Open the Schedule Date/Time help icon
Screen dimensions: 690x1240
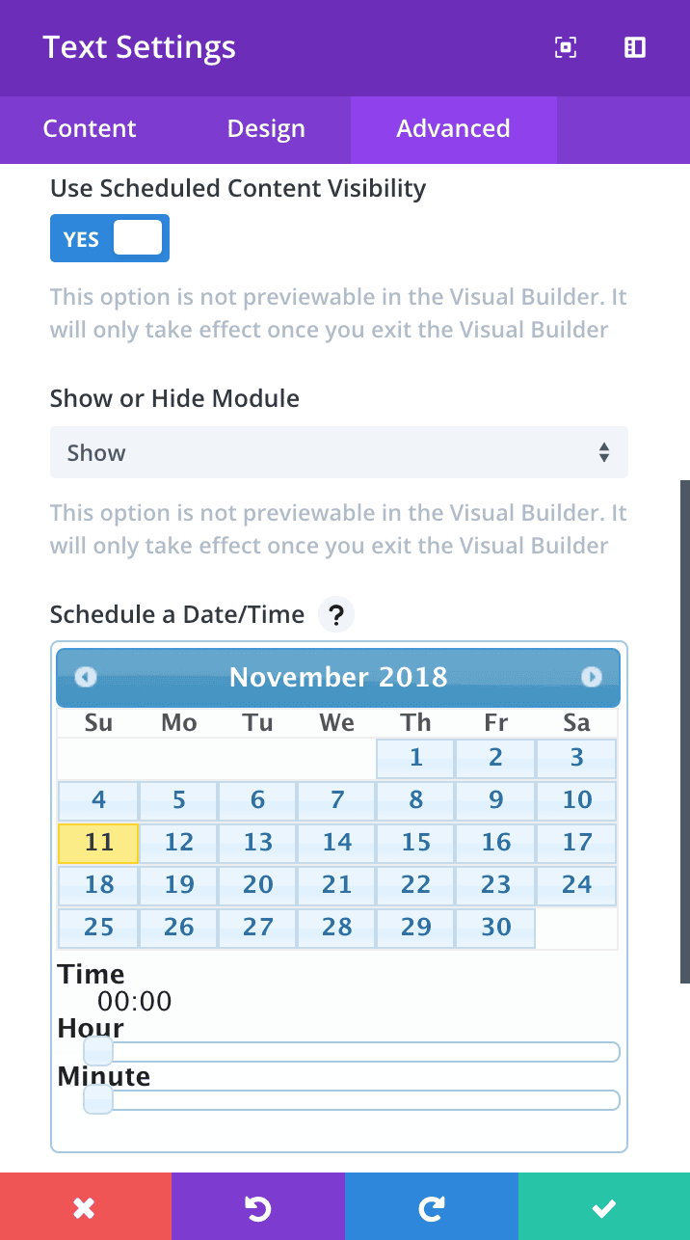point(335,615)
